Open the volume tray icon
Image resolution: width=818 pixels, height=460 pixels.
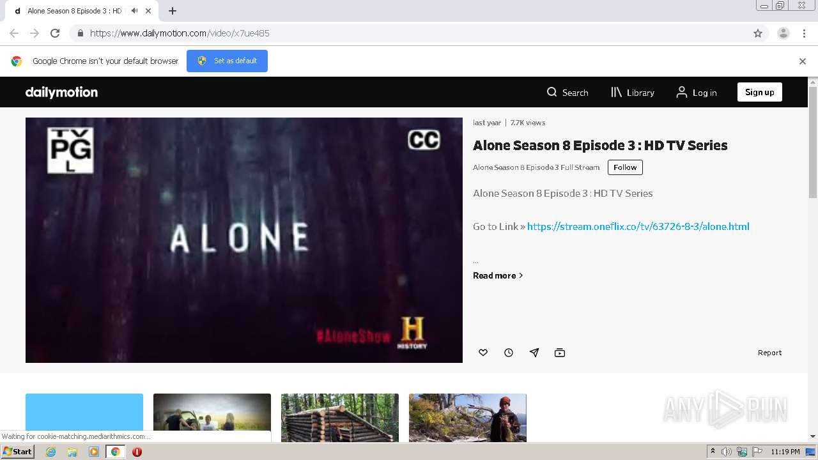[727, 452]
